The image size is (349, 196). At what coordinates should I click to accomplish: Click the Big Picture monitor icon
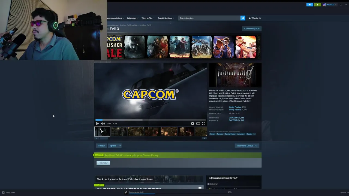[x=341, y=5]
